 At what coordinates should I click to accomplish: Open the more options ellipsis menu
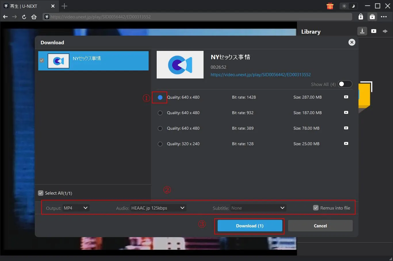[384, 17]
